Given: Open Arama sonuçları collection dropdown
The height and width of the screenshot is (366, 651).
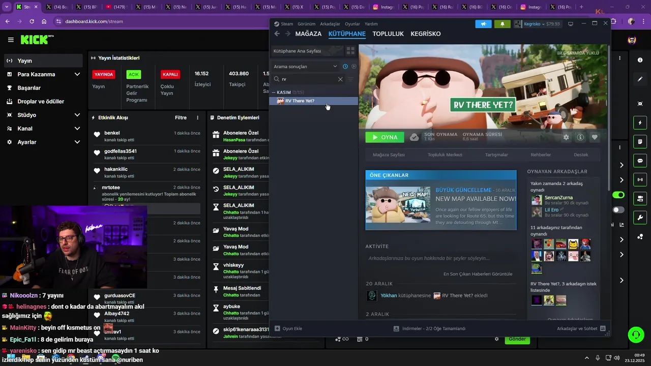Looking at the screenshot, I should click(x=305, y=67).
